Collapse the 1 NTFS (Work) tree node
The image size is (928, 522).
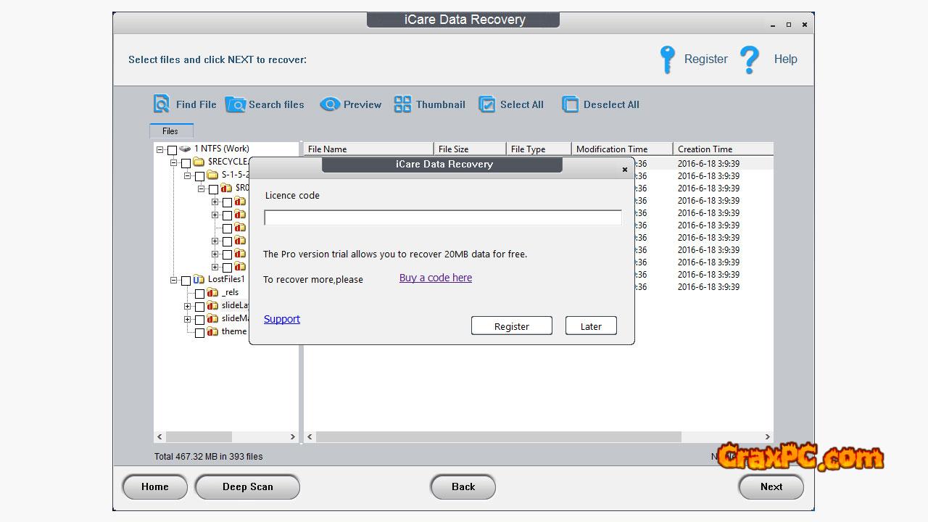[159, 149]
